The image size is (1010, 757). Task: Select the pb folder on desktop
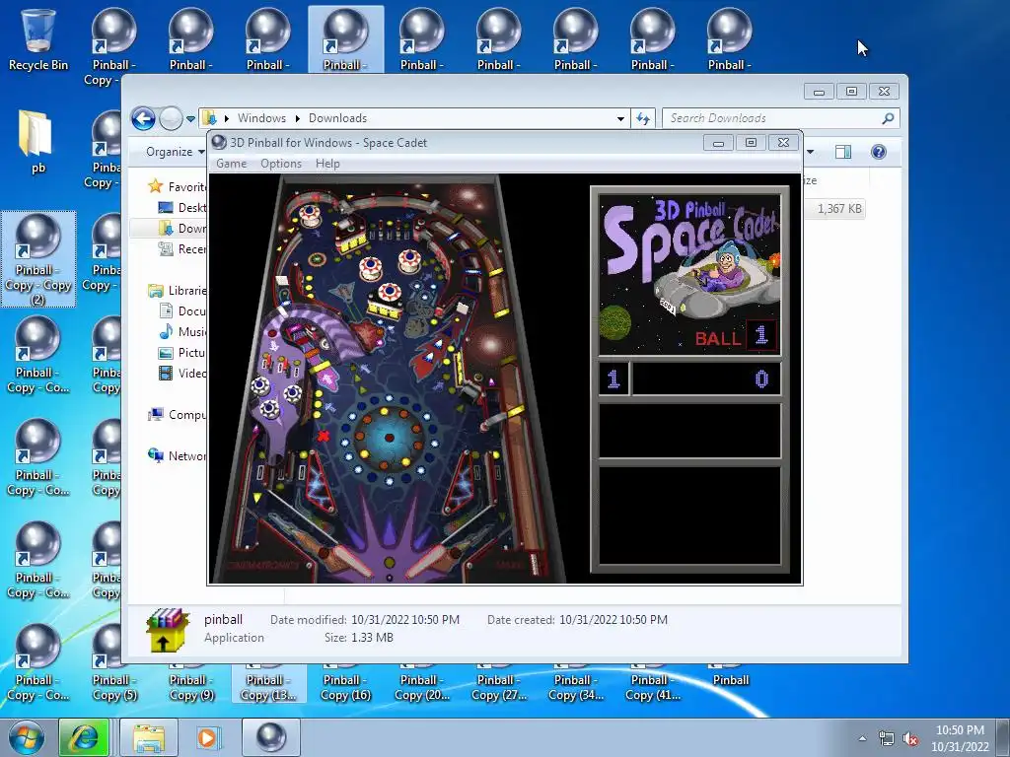point(38,143)
